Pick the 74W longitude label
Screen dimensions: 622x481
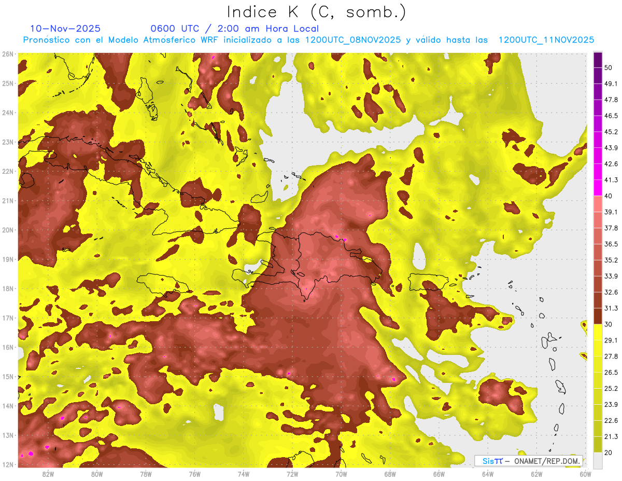point(244,474)
